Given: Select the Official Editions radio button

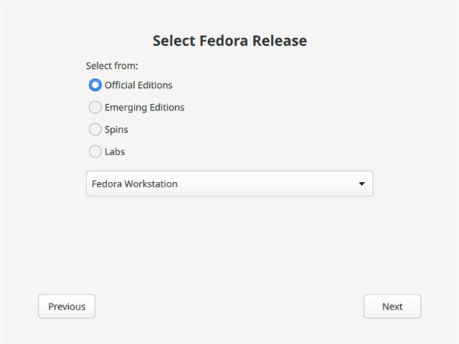Looking at the screenshot, I should [96, 85].
